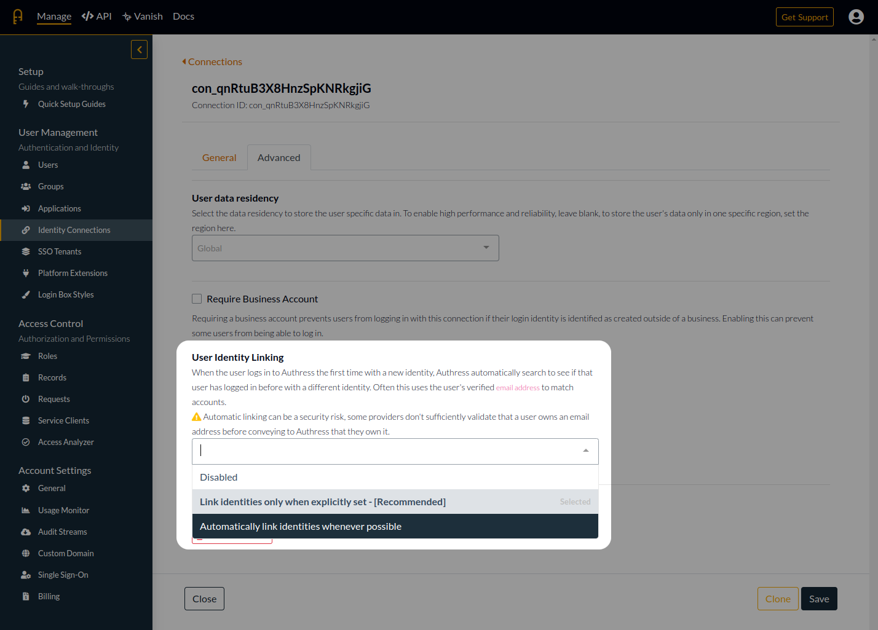Switch to the General tab
Viewport: 878px width, 630px height.
point(219,157)
